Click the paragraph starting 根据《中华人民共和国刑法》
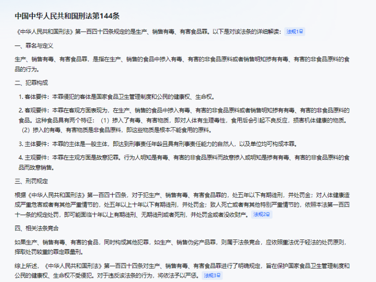The image size is (376, 282). [x=182, y=205]
